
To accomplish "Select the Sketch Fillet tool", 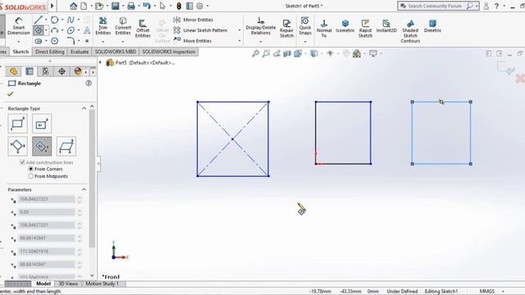I will pyautogui.click(x=71, y=41).
